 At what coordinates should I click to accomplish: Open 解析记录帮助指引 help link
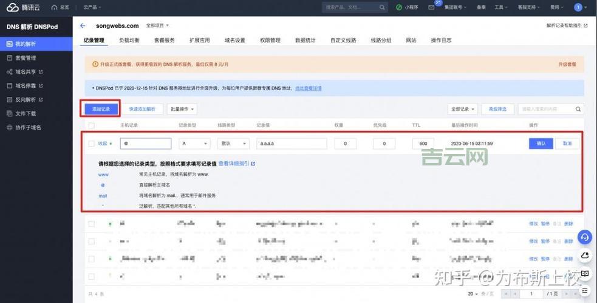(567, 26)
